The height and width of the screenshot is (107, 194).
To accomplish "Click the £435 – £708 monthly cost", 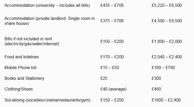I will tap(112, 5).
